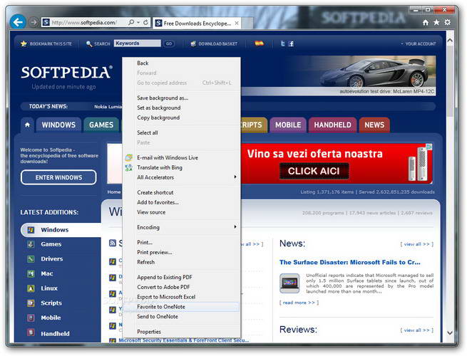The image size is (467, 356).
Task: Click the browser Home icon
Action: coord(426,22)
